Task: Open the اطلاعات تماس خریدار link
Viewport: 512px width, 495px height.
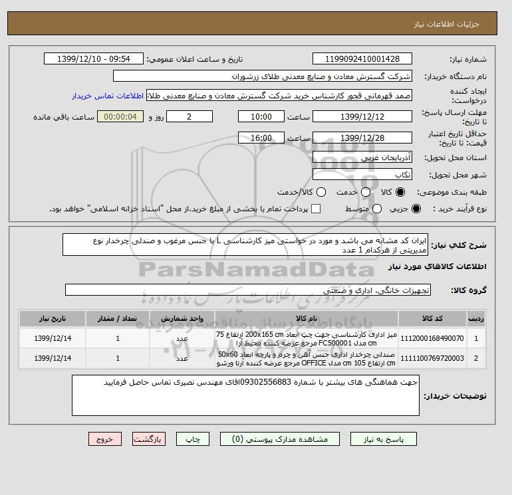Action: 108,96
